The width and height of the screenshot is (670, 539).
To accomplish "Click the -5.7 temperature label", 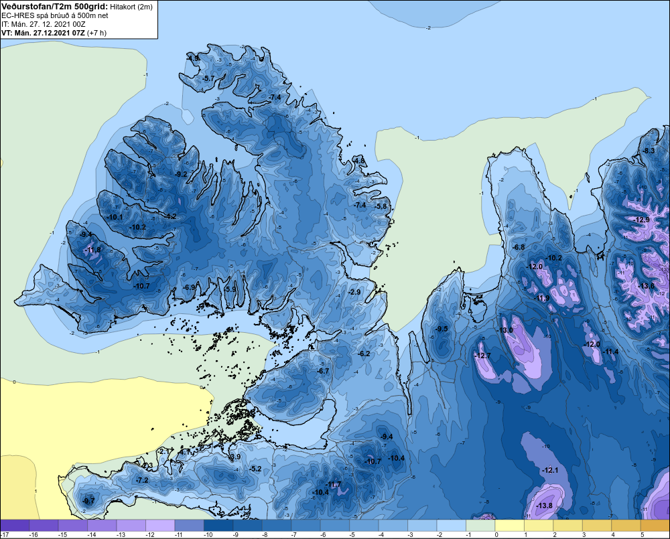I will (x=208, y=78).
